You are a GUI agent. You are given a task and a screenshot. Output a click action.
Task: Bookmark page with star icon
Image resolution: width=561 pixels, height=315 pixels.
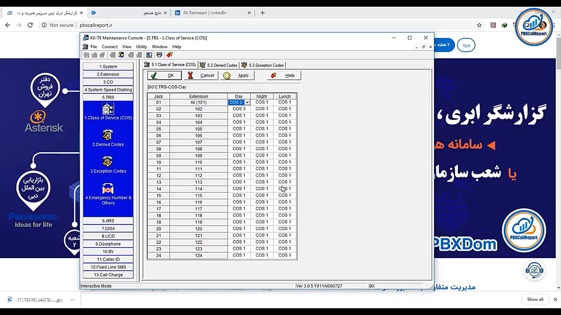tap(479, 25)
